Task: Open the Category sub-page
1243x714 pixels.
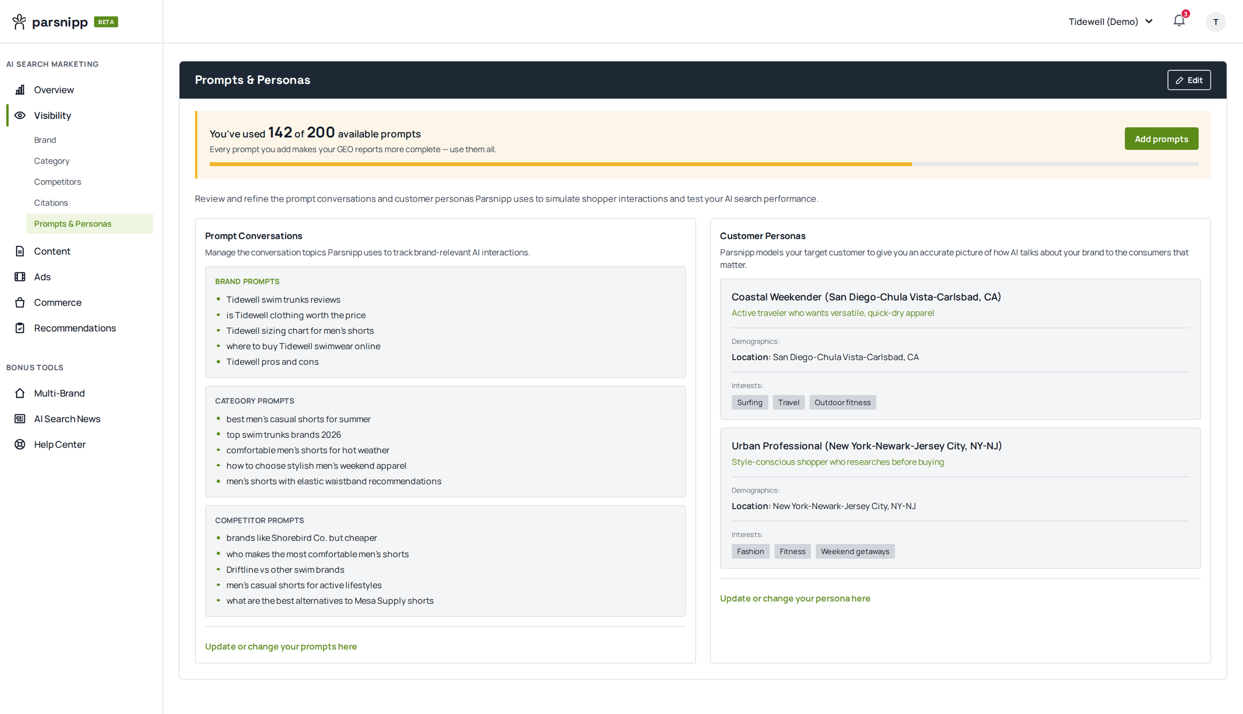Action: [52, 161]
